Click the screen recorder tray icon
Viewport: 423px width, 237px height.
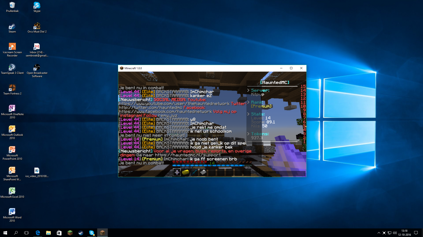[384, 233]
